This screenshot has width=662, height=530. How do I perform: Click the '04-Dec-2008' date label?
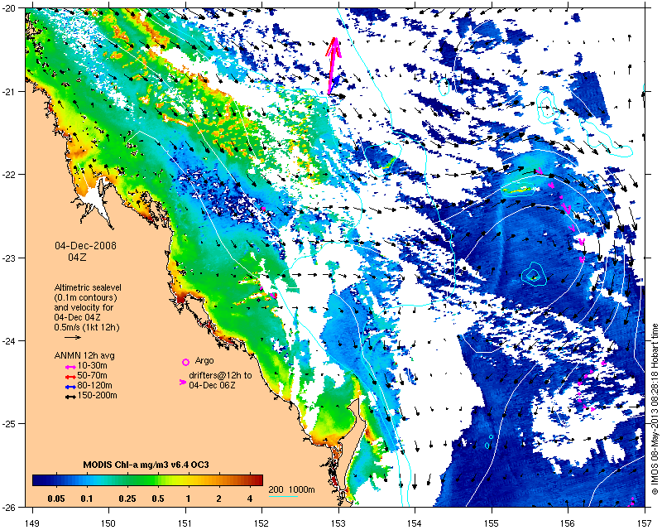86,246
